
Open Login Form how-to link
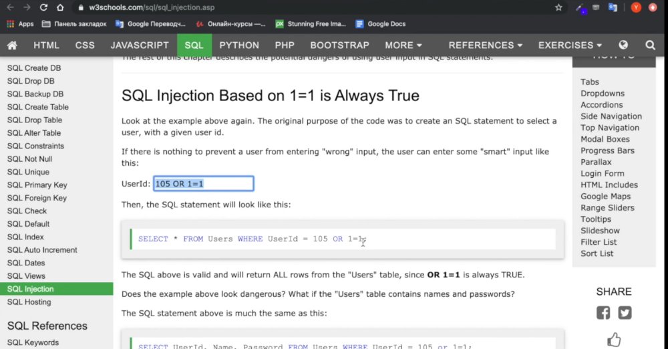tap(603, 174)
